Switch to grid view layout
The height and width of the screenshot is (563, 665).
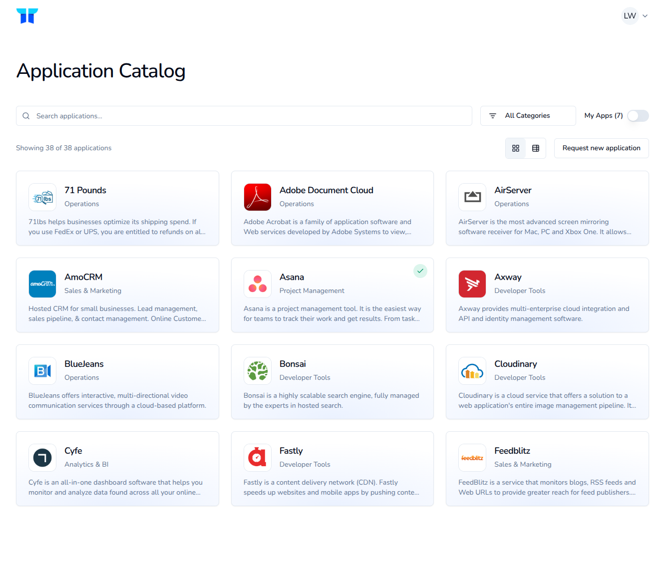click(x=516, y=148)
